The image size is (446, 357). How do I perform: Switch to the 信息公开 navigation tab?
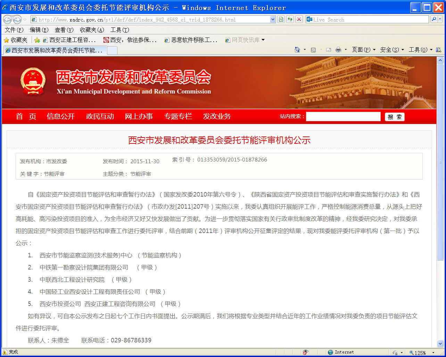(x=61, y=116)
